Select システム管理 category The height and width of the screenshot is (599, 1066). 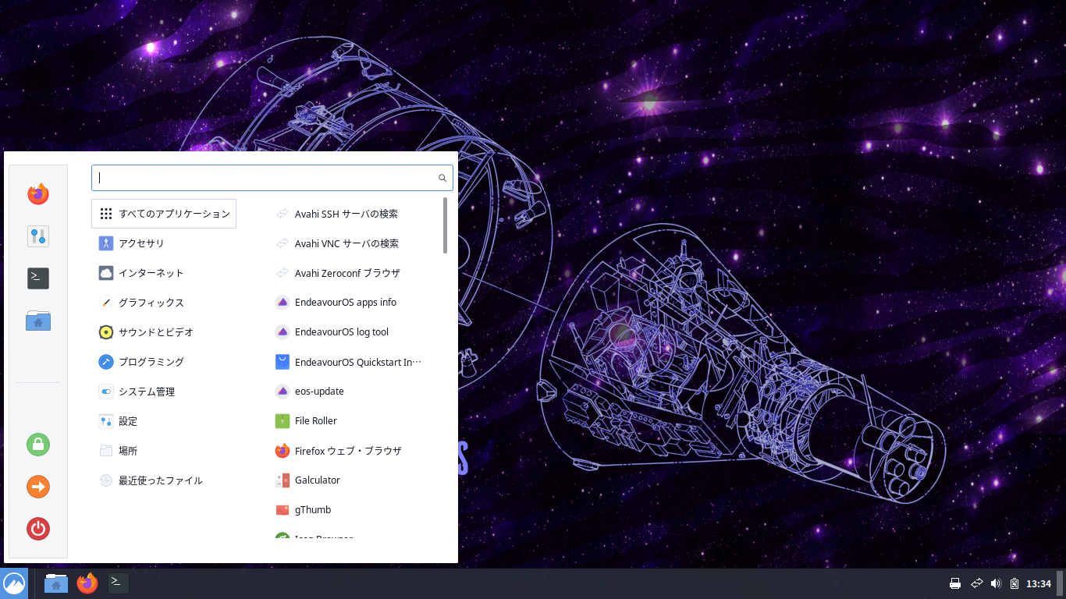tap(164, 392)
